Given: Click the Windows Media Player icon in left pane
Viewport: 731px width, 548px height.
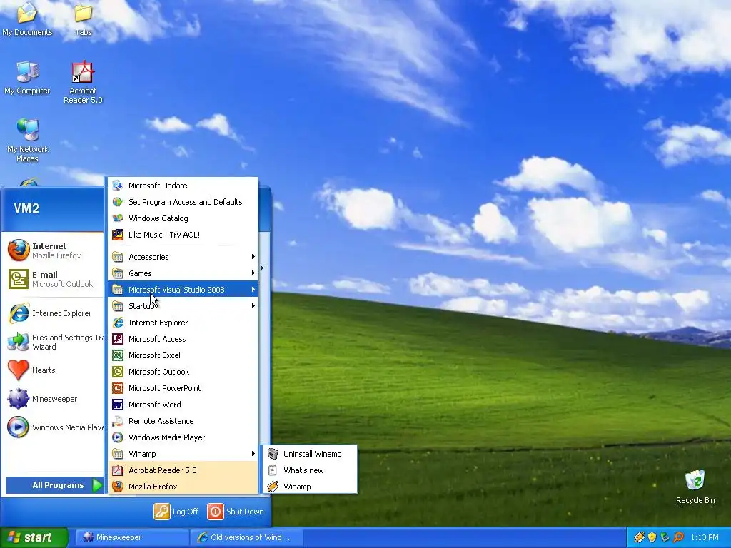Looking at the screenshot, I should point(19,427).
